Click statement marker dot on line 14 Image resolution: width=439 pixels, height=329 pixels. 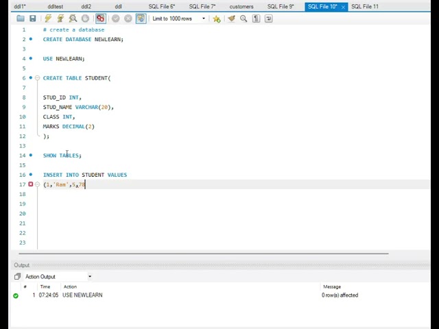tap(31, 155)
